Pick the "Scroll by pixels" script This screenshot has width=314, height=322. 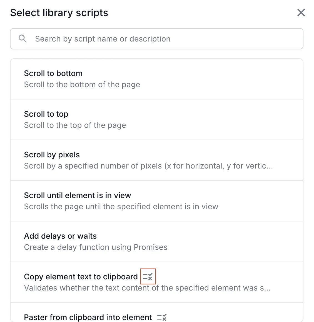tap(52, 155)
